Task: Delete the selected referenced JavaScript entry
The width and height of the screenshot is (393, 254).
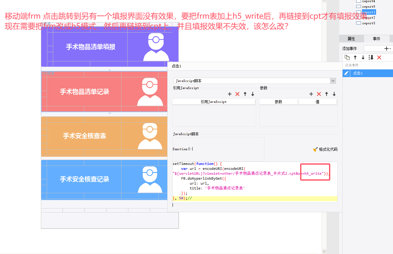Action: pyautogui.click(x=237, y=94)
